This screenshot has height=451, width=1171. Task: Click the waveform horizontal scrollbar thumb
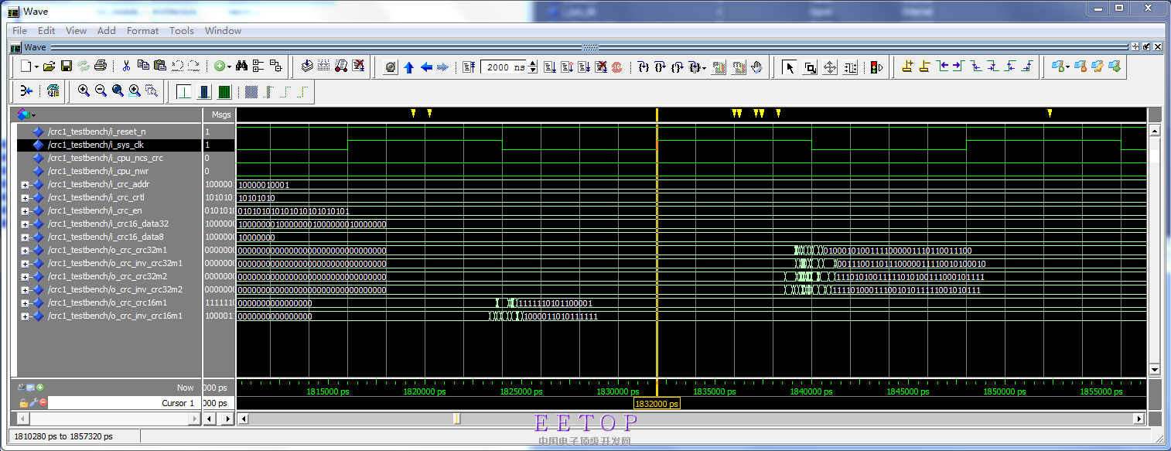(x=456, y=419)
